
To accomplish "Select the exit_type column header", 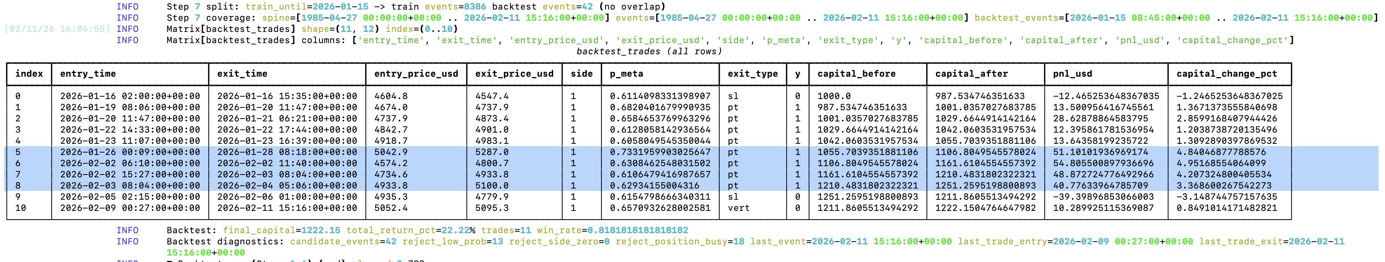I will (x=752, y=74).
